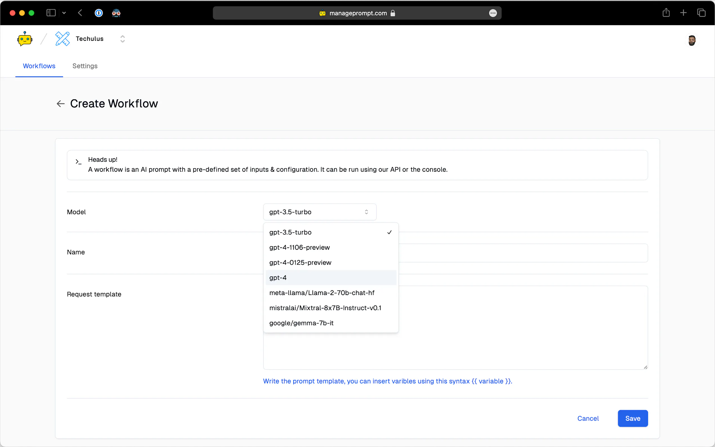Click the 1Password extension icon

click(99, 13)
